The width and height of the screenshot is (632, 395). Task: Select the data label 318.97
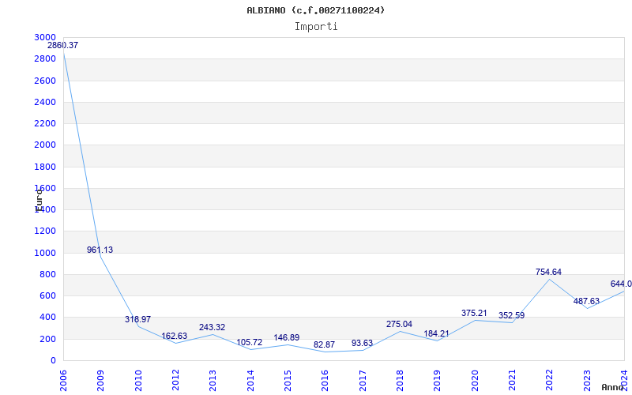[137, 320]
